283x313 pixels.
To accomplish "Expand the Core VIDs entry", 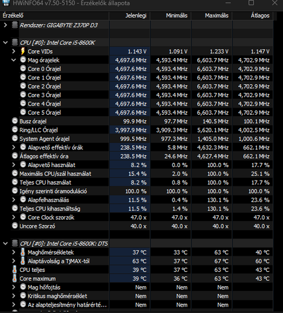I will (14, 52).
